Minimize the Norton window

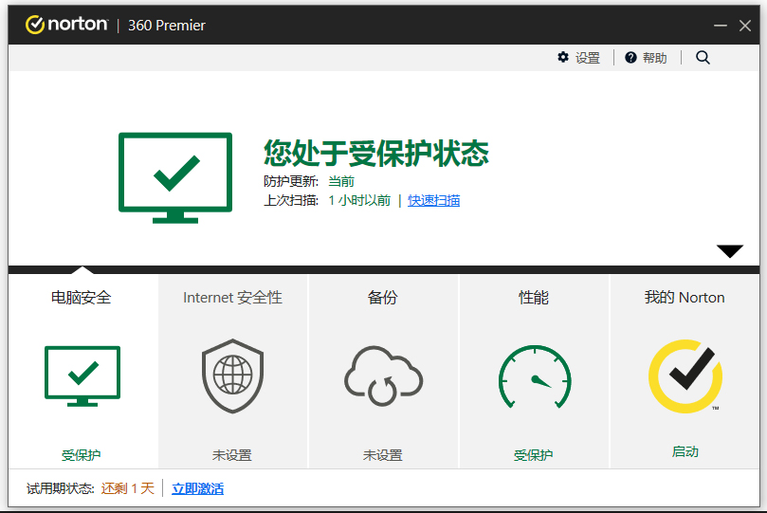(720, 26)
